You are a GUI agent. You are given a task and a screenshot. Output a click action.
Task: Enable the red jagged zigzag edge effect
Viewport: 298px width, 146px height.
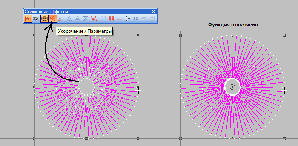[94, 18]
